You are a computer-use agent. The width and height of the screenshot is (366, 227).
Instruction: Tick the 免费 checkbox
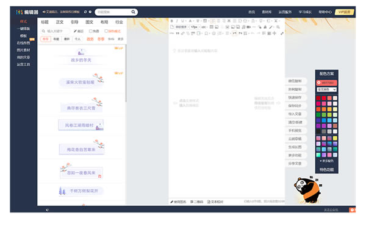point(90,31)
